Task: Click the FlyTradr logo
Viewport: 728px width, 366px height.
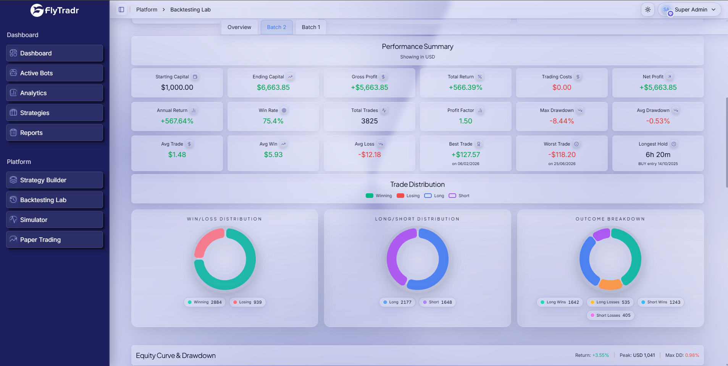Action: [55, 10]
